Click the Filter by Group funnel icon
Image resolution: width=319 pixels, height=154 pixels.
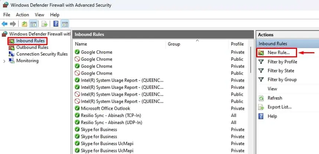tap(261, 80)
